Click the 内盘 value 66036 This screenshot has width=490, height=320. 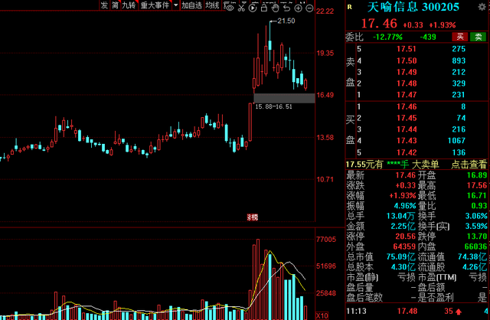click(475, 247)
